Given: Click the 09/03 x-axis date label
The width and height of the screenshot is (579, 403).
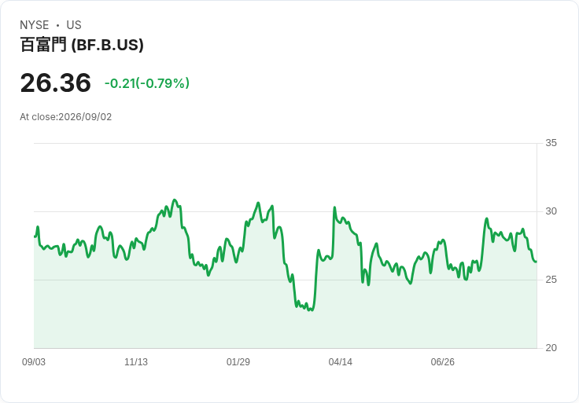Looking at the screenshot, I should coord(34,362).
